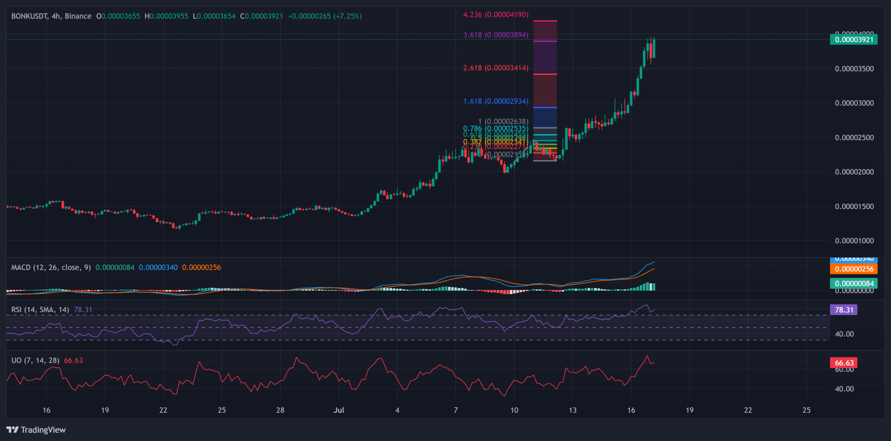
Task: Select the 2.618 Fibonacci extension label
Action: click(496, 68)
